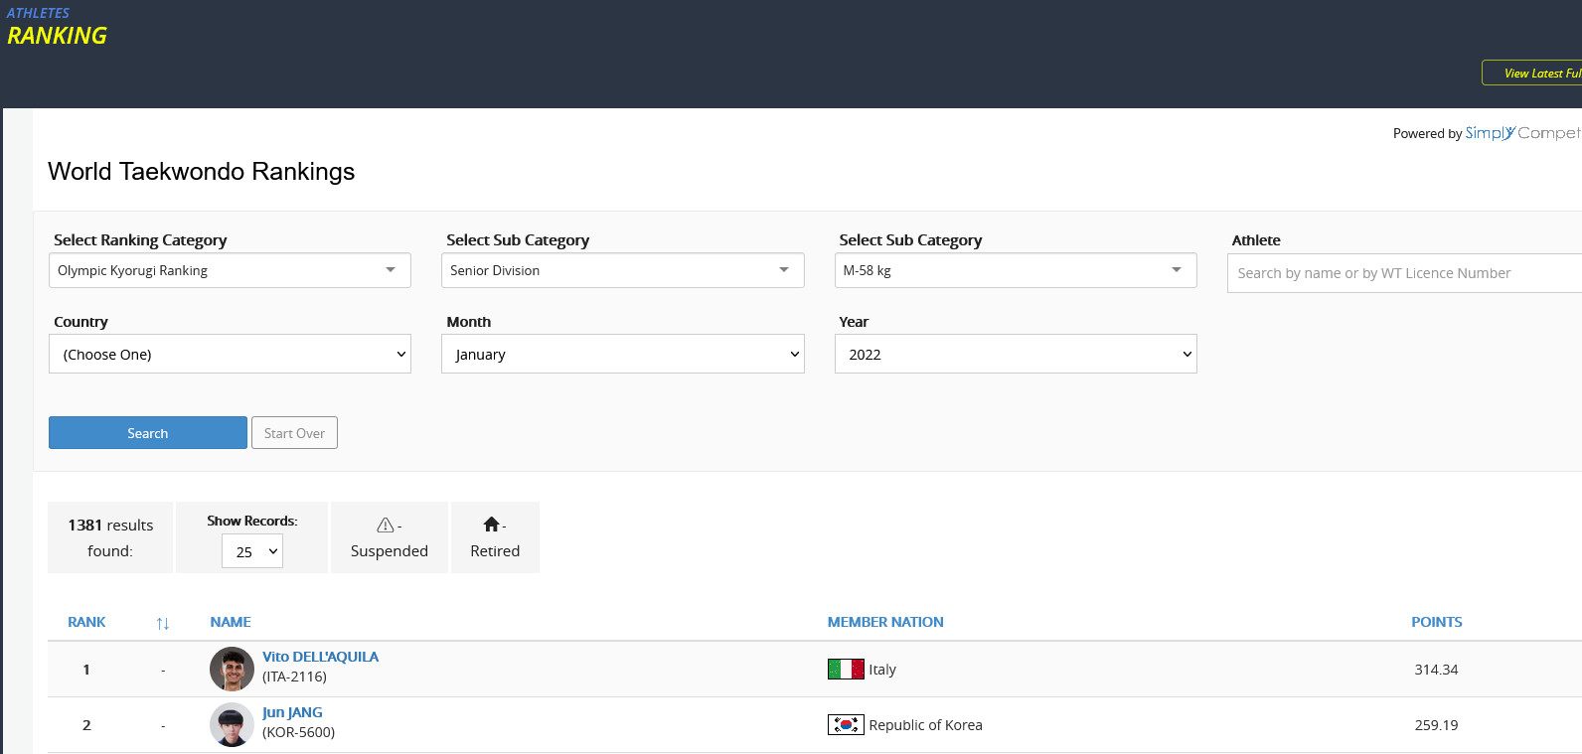Click the SimplyCompete logo

[1521, 133]
